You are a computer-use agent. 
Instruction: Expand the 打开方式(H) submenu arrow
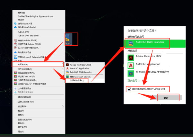point(63,64)
